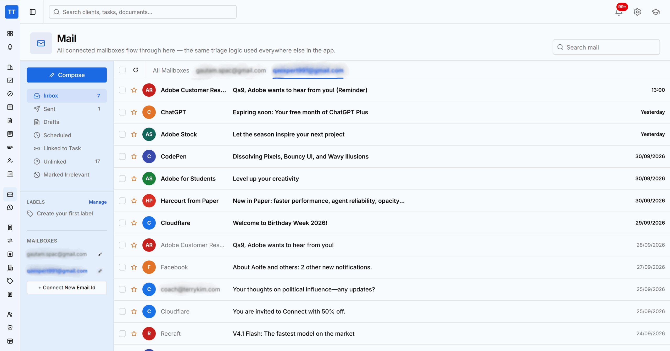The height and width of the screenshot is (351, 670).
Task: Check the ChatGPT email checkbox
Action: [122, 112]
